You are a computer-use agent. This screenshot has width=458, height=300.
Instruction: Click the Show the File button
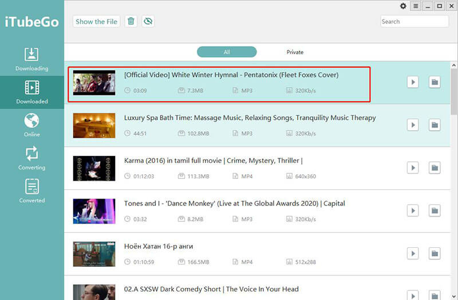point(96,21)
